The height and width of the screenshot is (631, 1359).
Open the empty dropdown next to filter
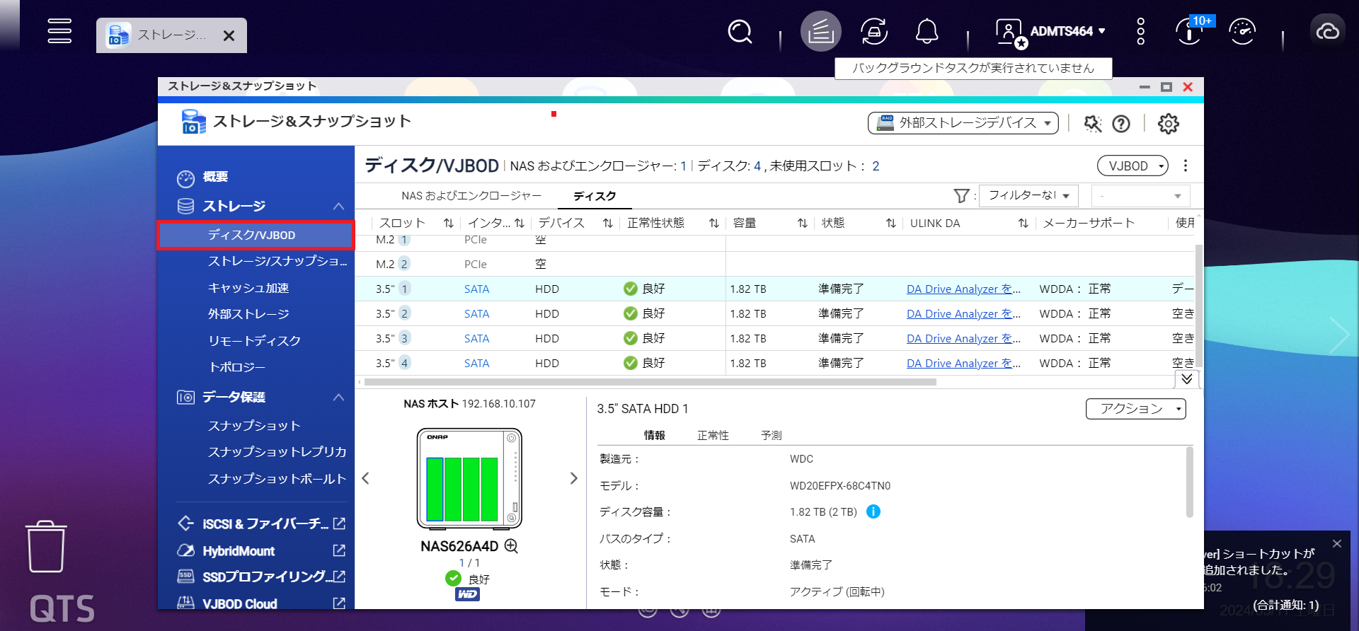1140,196
